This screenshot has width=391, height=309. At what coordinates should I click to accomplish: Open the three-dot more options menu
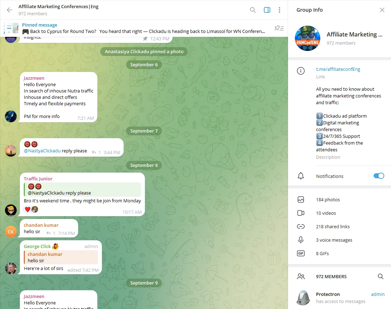279,10
